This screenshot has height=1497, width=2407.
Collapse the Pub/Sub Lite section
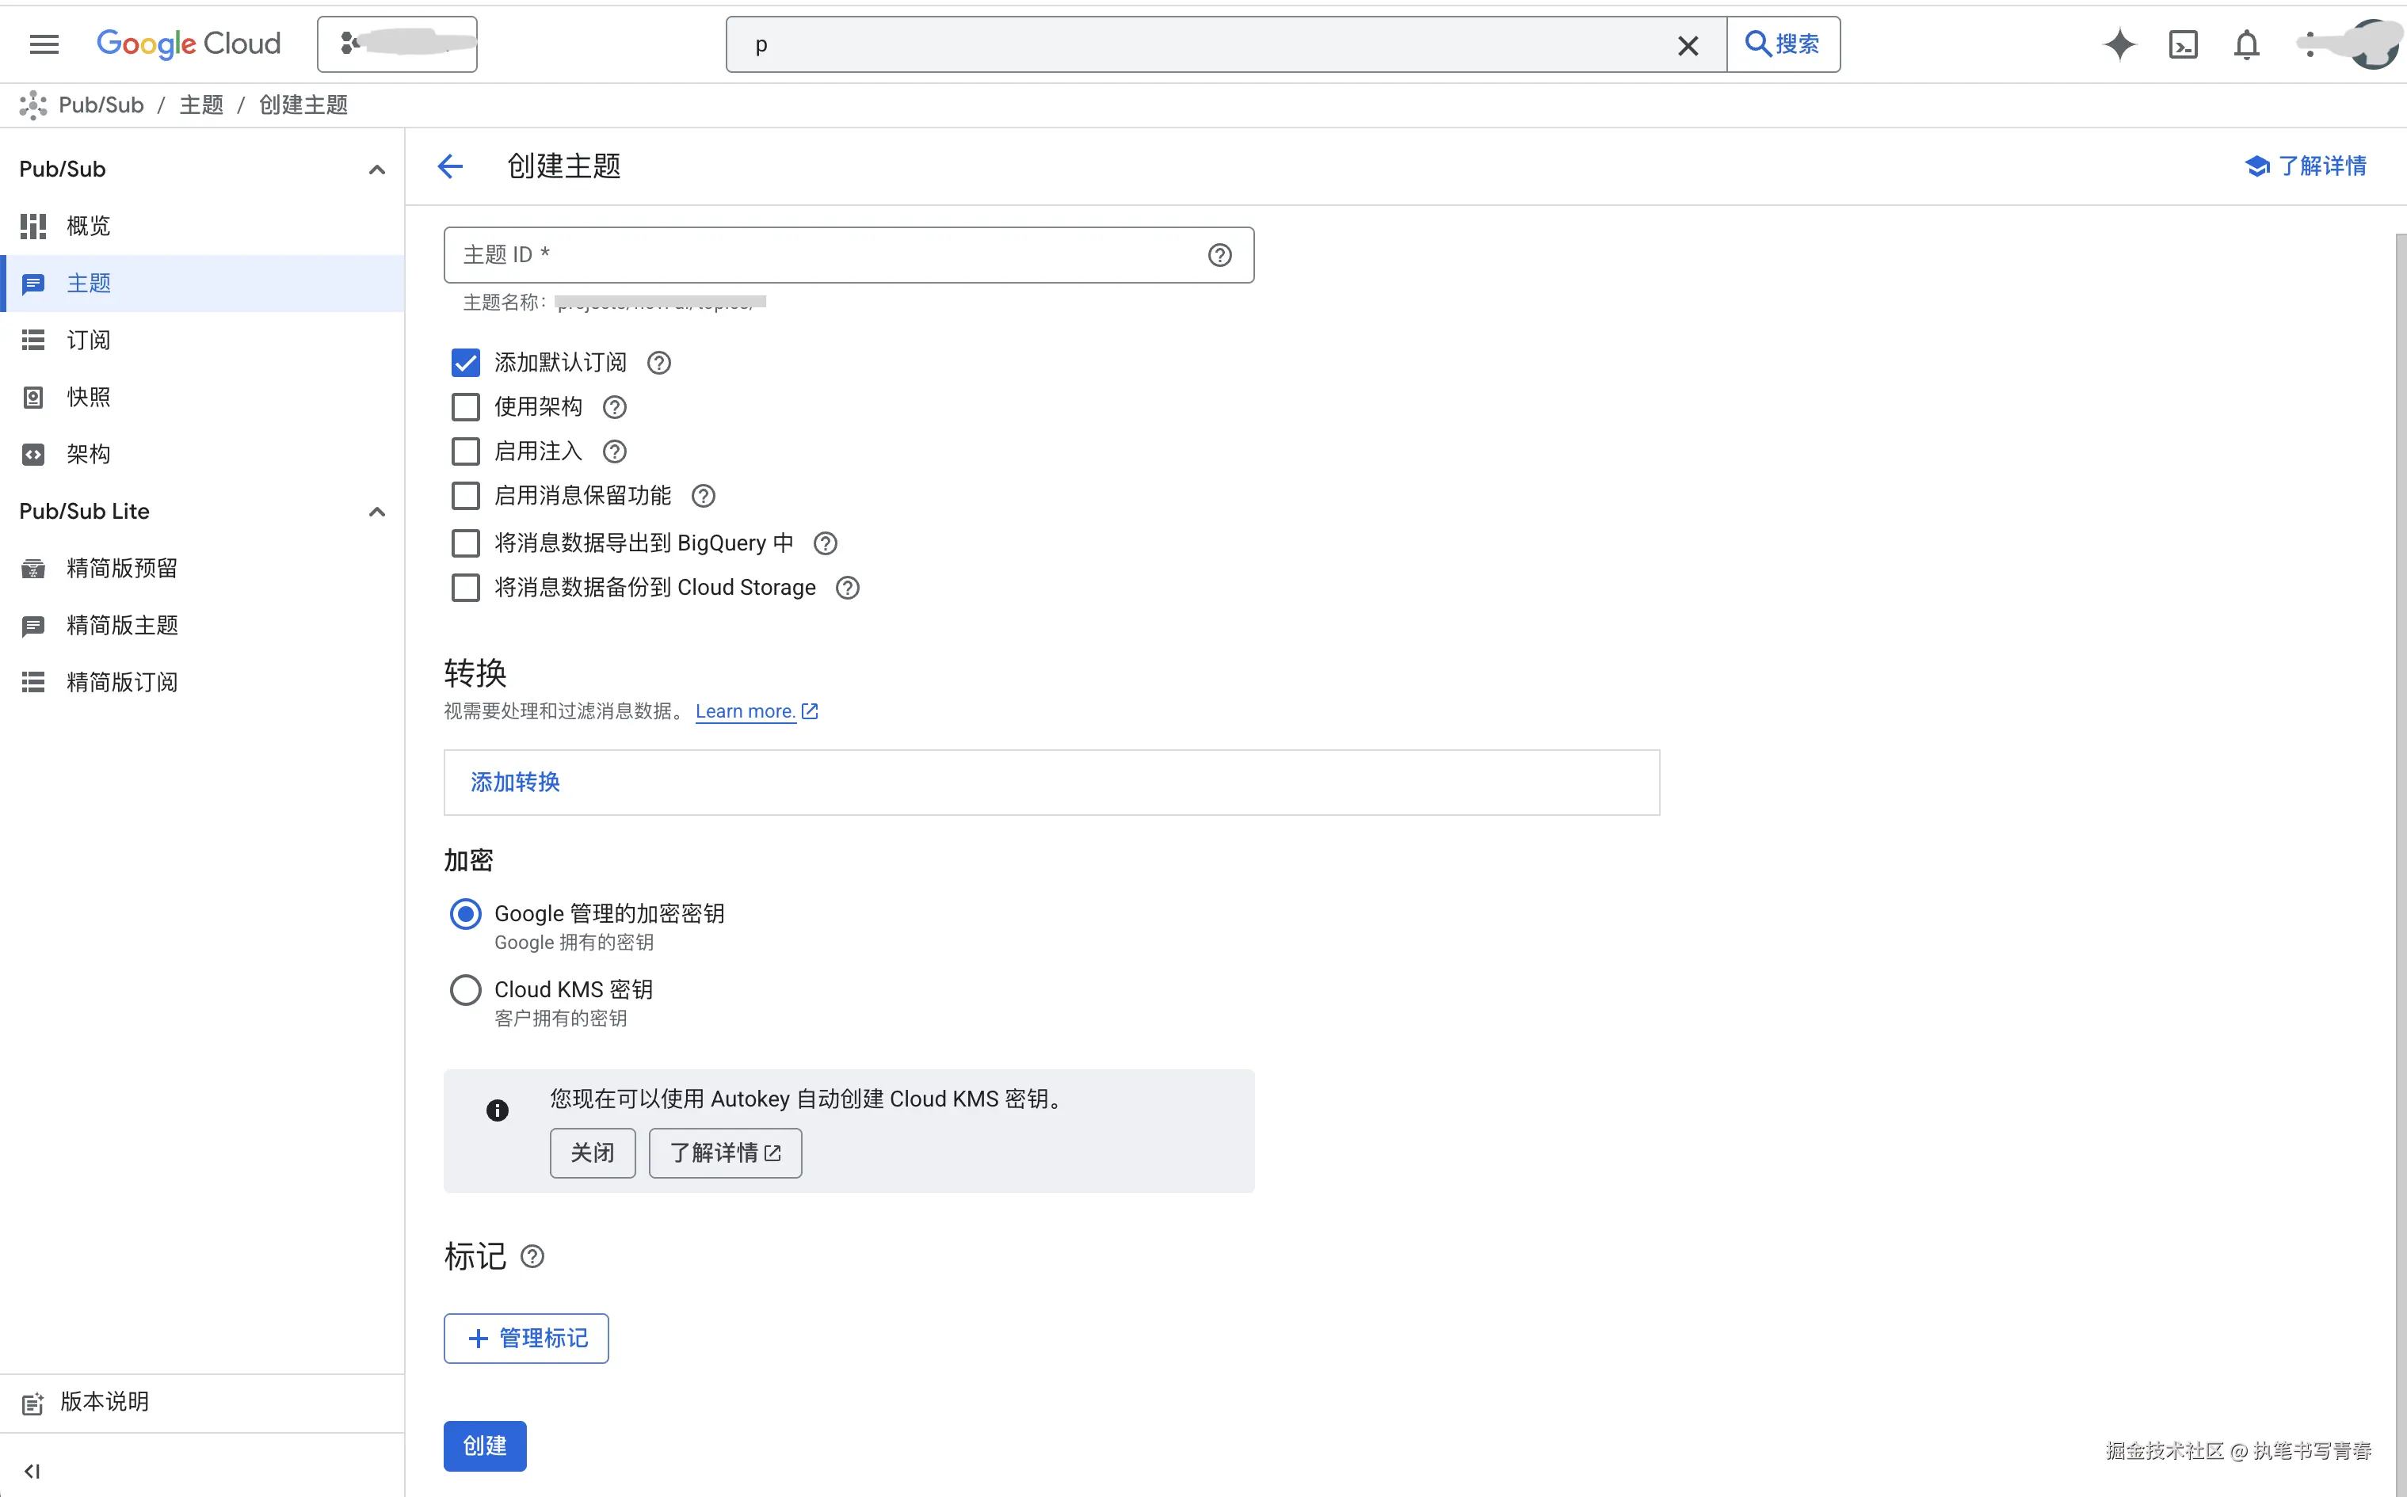(x=376, y=512)
